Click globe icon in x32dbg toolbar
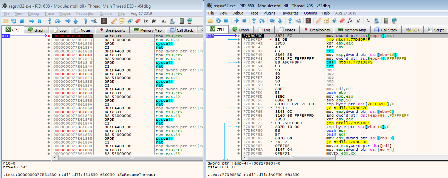 (x=394, y=21)
